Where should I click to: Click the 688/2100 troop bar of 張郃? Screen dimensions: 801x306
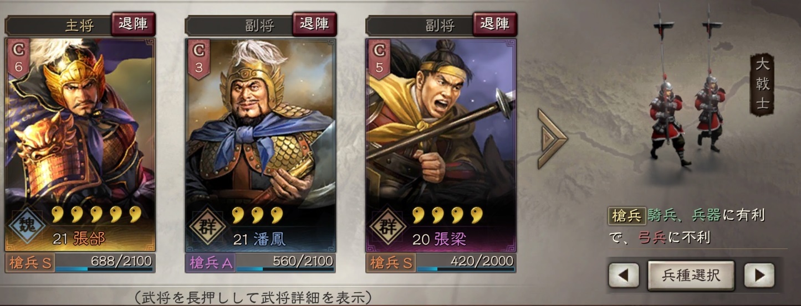105,262
